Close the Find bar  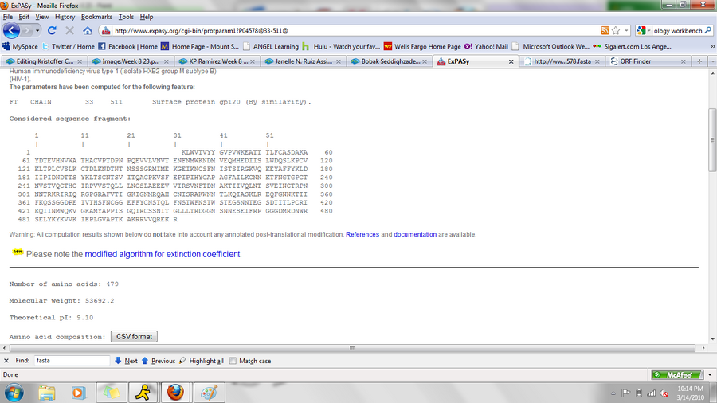[6, 361]
